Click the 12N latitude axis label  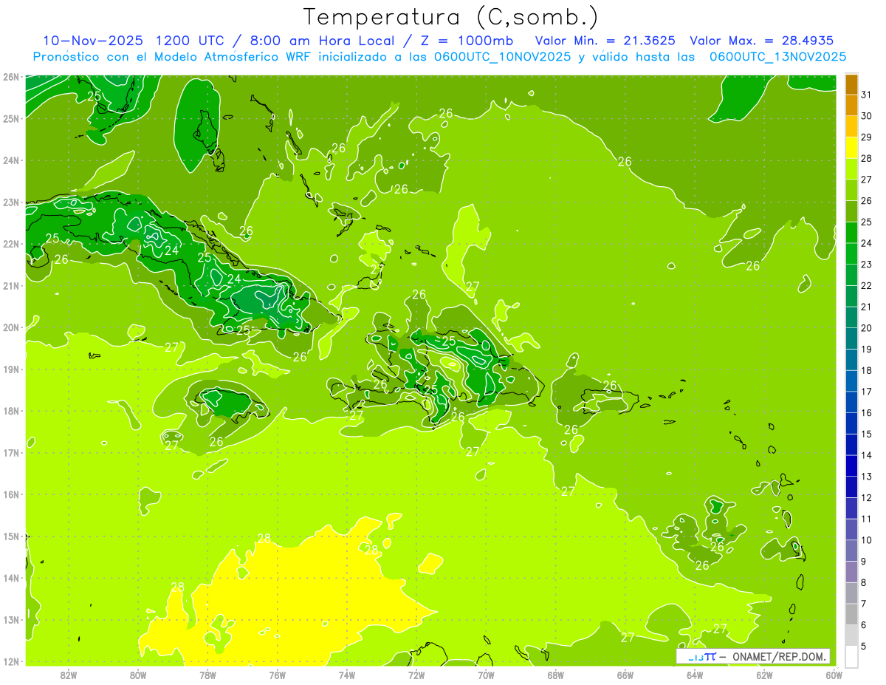click(x=10, y=661)
